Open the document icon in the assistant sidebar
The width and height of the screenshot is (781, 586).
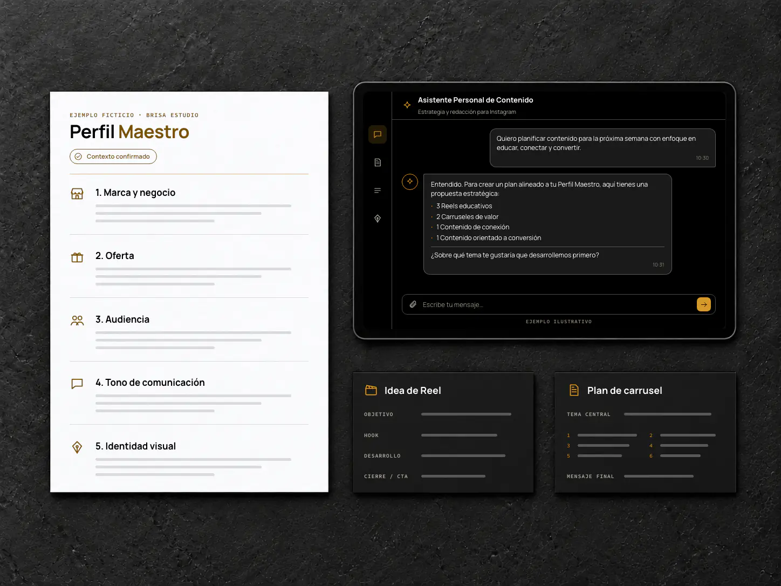(378, 162)
